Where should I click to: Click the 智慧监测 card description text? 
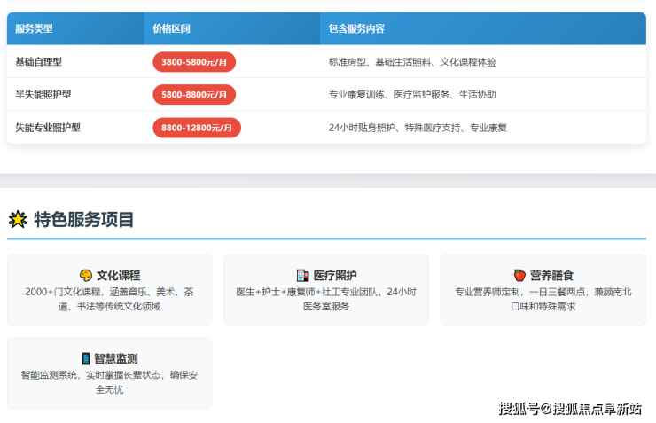pos(109,381)
